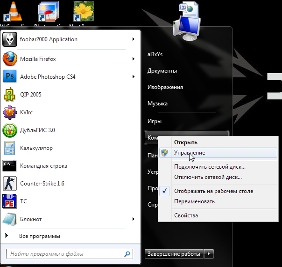This screenshot has height=267, width=282.
Task: Choose Переименовать in context menu
Action: 218,201
